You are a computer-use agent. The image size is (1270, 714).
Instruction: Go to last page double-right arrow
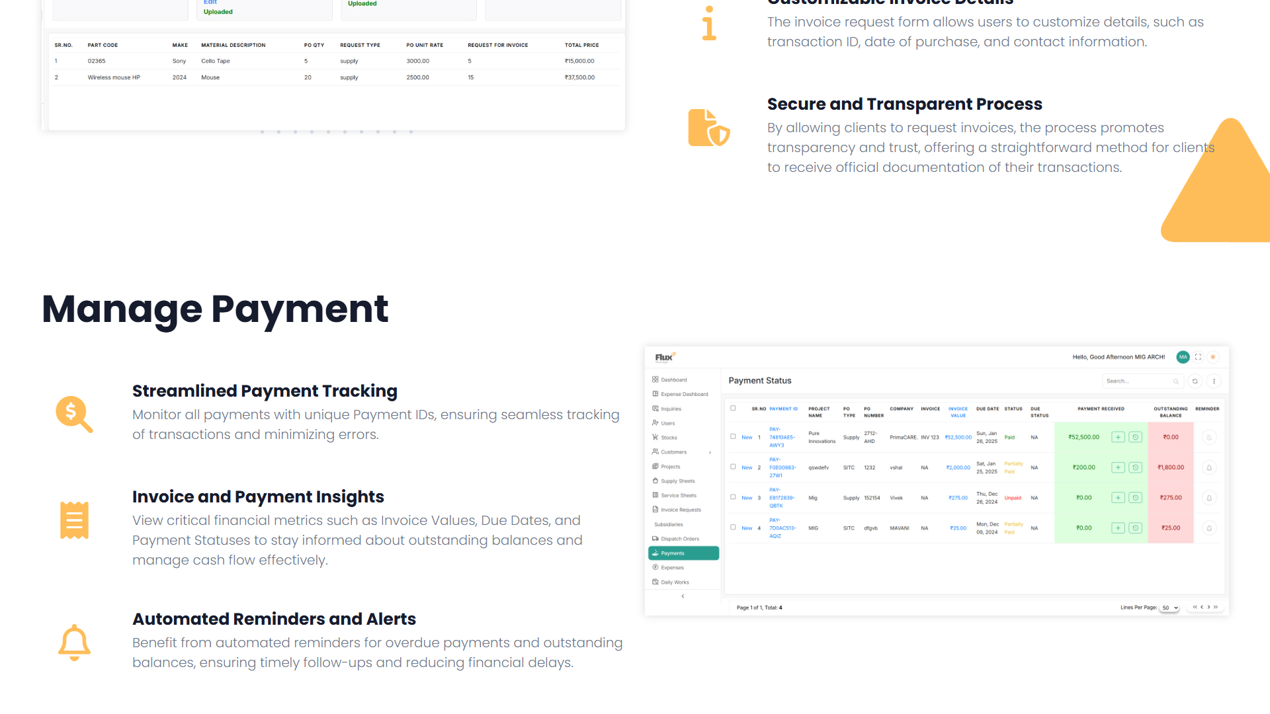tap(1216, 607)
